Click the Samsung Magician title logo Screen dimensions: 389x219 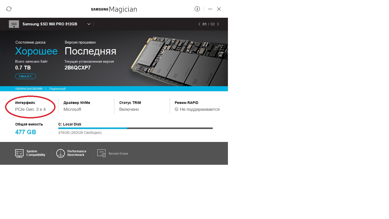click(x=114, y=9)
